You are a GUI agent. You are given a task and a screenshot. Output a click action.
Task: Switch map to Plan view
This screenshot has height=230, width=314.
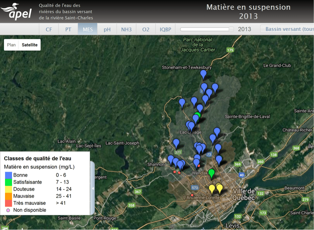(11, 45)
